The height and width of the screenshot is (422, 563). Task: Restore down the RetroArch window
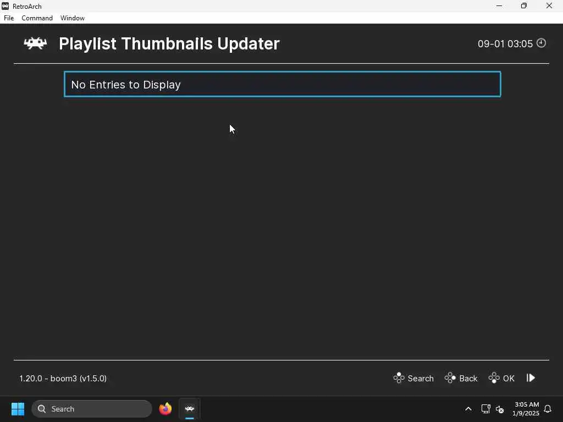click(x=524, y=5)
